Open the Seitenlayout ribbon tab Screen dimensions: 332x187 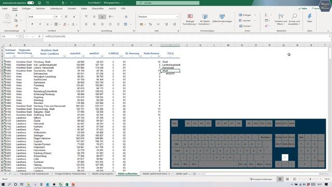click(x=57, y=9)
